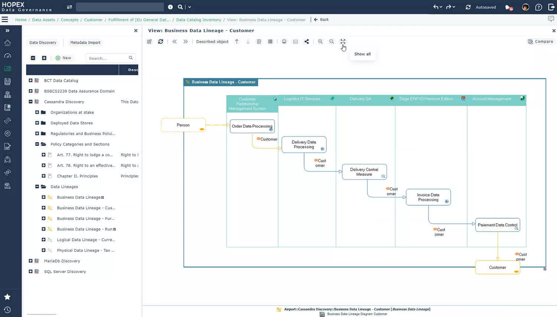The width and height of the screenshot is (557, 317).
Task: Close the left tree panel with X
Action: coord(136,31)
